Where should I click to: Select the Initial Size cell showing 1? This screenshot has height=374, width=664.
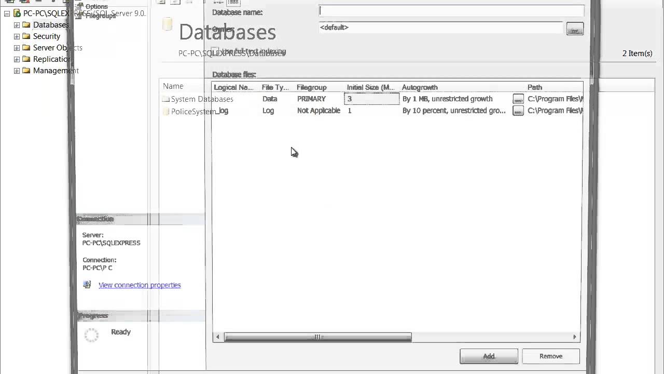[x=372, y=111]
